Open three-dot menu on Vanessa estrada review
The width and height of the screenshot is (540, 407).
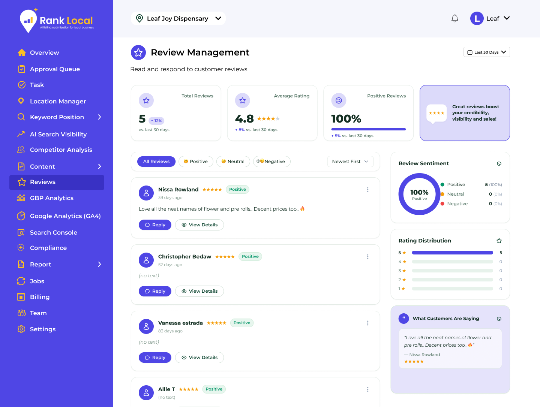pos(367,323)
